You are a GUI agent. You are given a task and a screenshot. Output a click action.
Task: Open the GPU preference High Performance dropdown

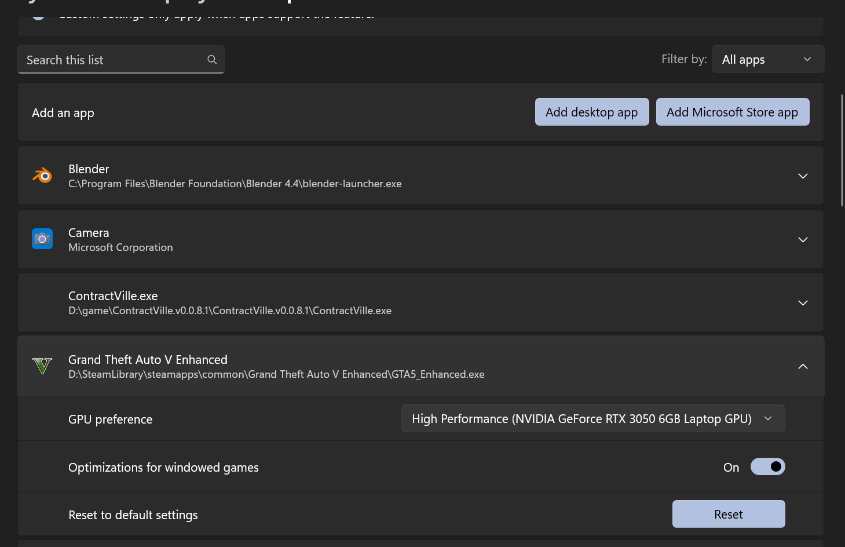coord(593,418)
